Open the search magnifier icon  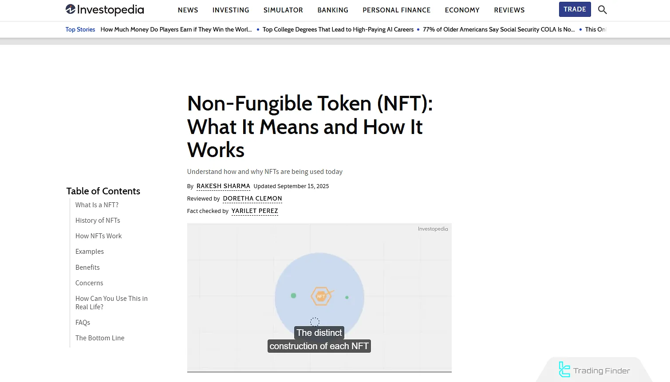coord(602,10)
